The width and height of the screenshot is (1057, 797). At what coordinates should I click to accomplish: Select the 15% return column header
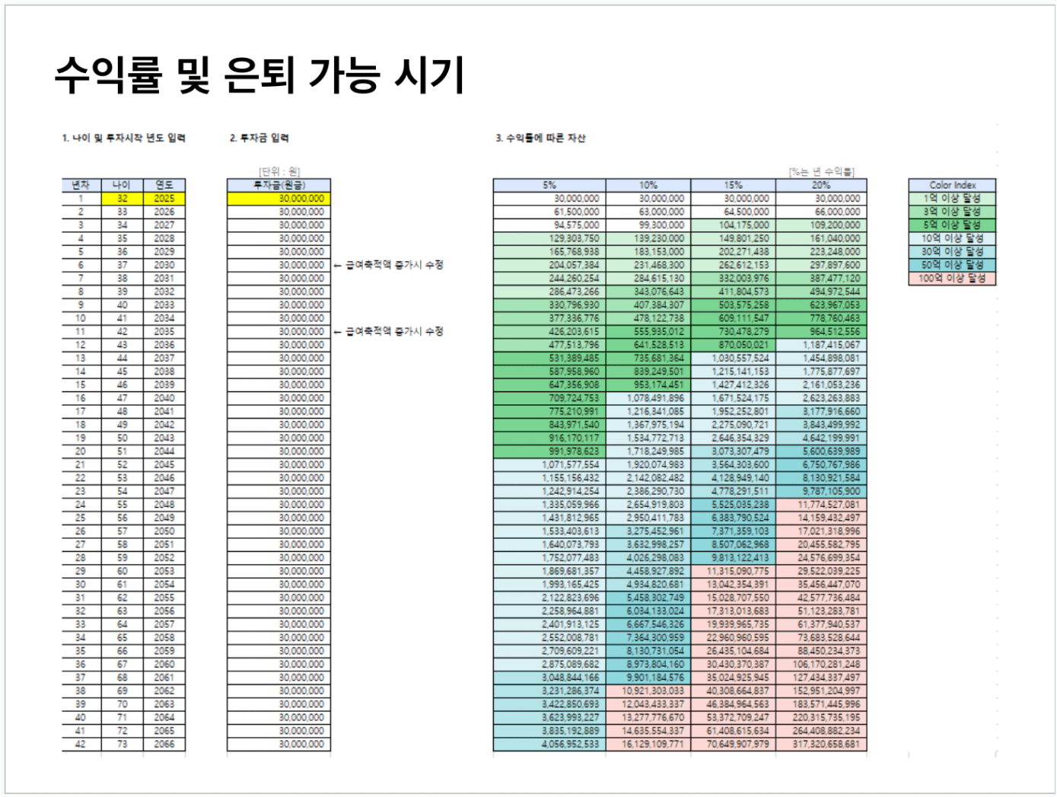733,185
